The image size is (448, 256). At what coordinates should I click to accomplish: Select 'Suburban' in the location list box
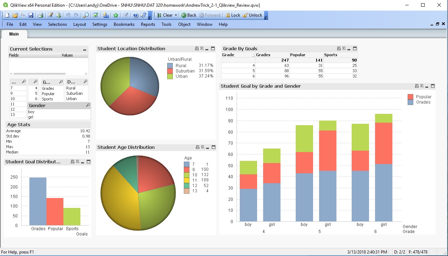point(74,93)
